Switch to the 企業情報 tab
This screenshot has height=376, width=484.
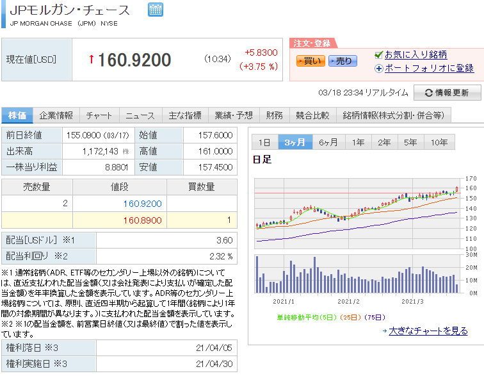pos(56,115)
